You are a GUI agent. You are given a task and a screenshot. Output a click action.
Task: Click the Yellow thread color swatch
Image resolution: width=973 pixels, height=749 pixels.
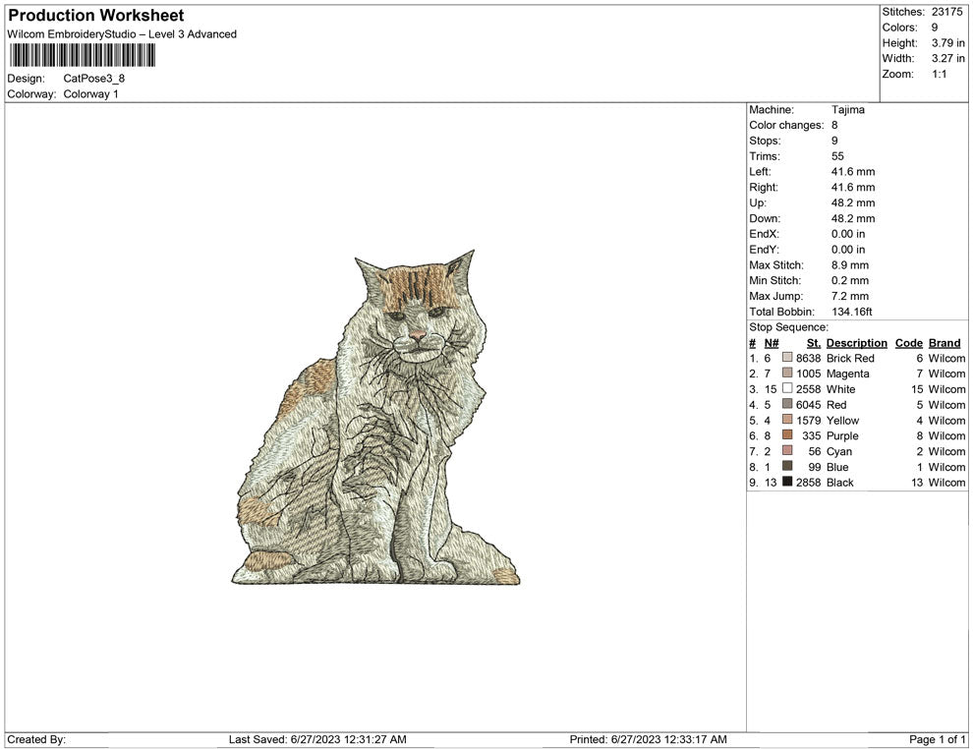coord(787,420)
